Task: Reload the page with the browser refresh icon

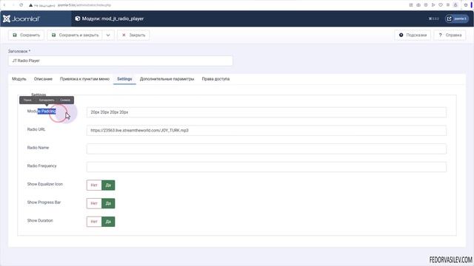Action: (21, 5)
